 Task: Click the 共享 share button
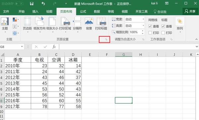(x=190, y=11)
